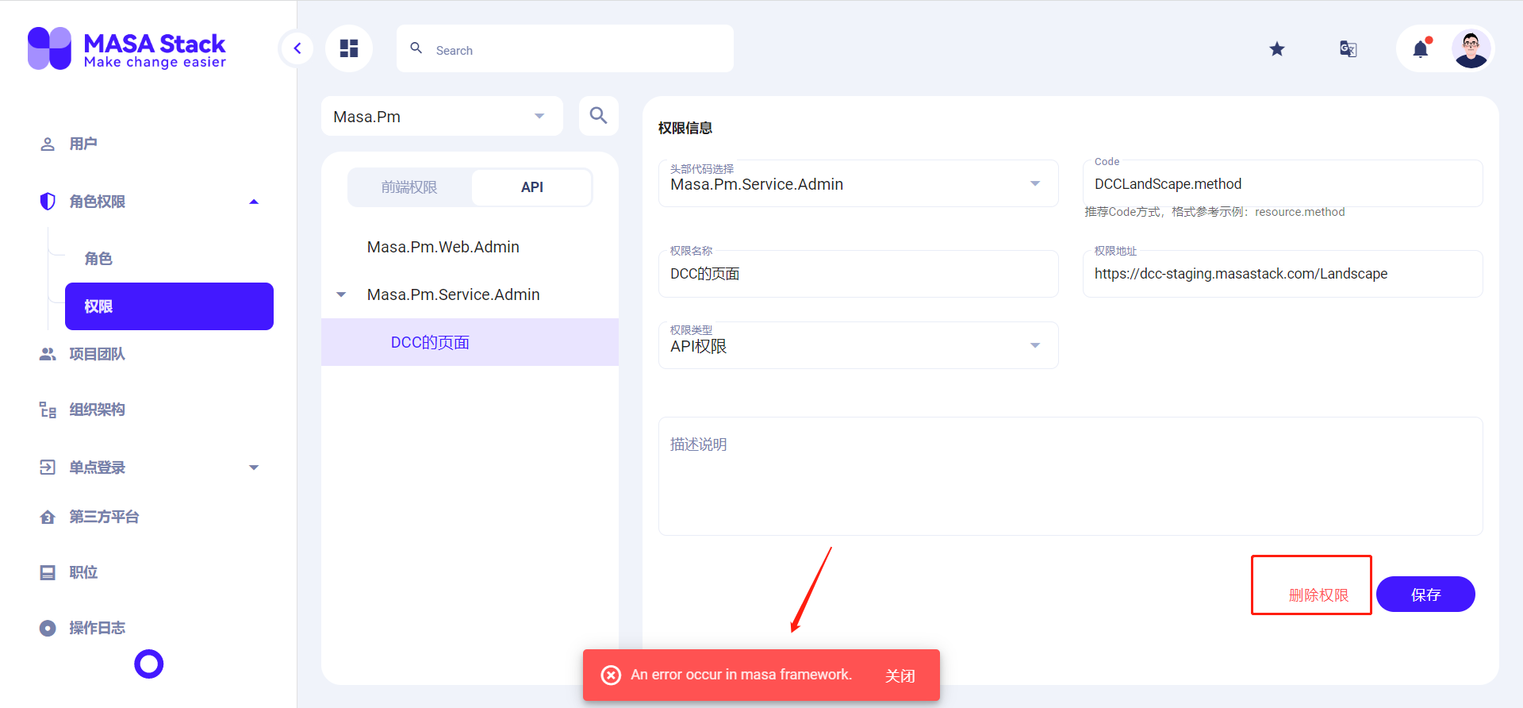This screenshot has height=708, width=1523.
Task: Click the 删除权限 button
Action: [1318, 594]
